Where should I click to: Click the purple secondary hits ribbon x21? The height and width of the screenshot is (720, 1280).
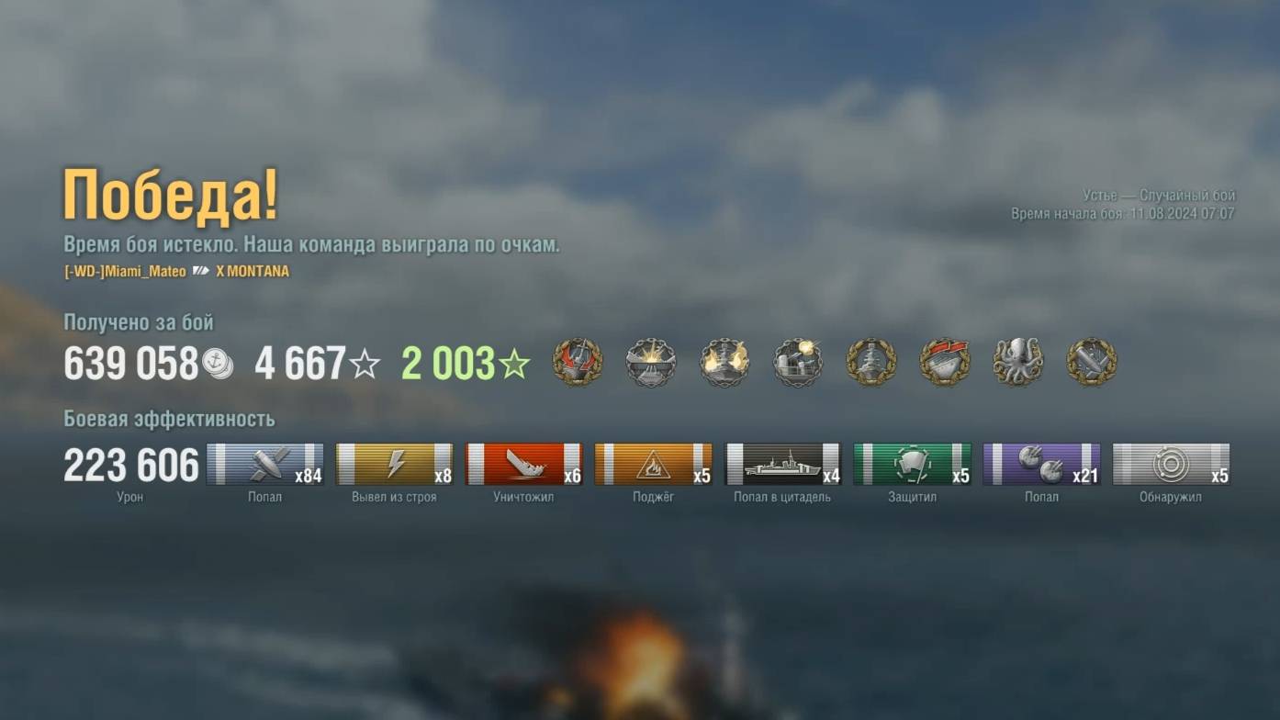(1042, 464)
